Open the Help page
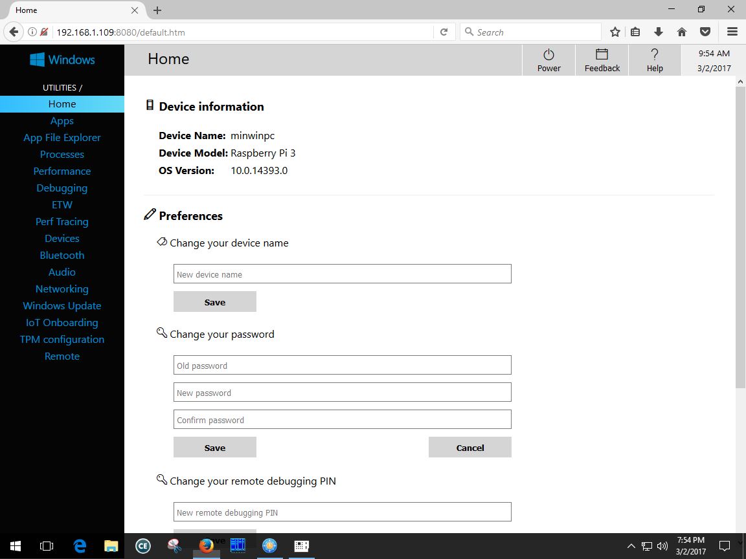 click(655, 60)
